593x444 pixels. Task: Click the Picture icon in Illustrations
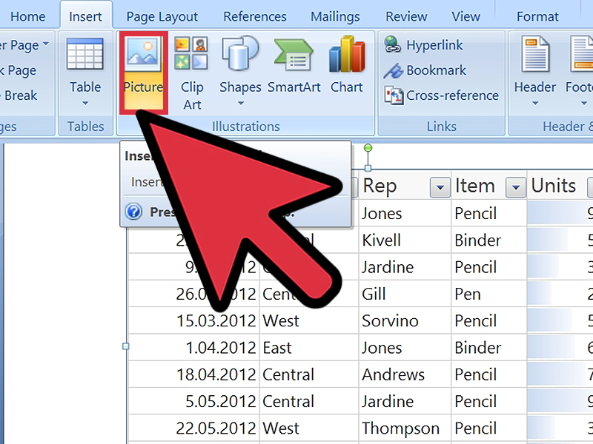tap(143, 53)
